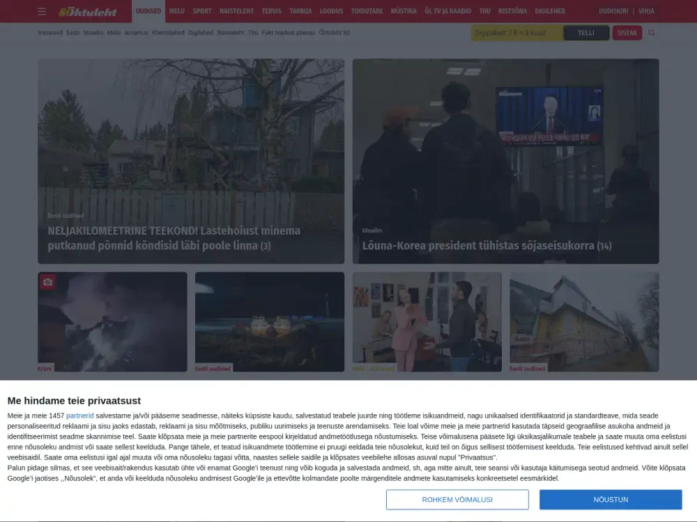Sign in via the SISENE button
The image size is (697, 522).
point(627,32)
